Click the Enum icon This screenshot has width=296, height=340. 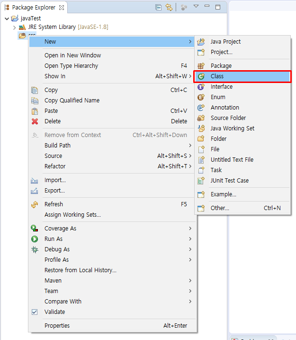[201, 97]
